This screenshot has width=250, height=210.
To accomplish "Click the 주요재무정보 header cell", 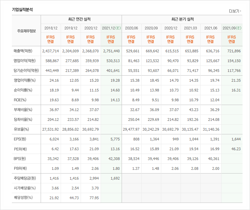I will [x=26, y=31].
